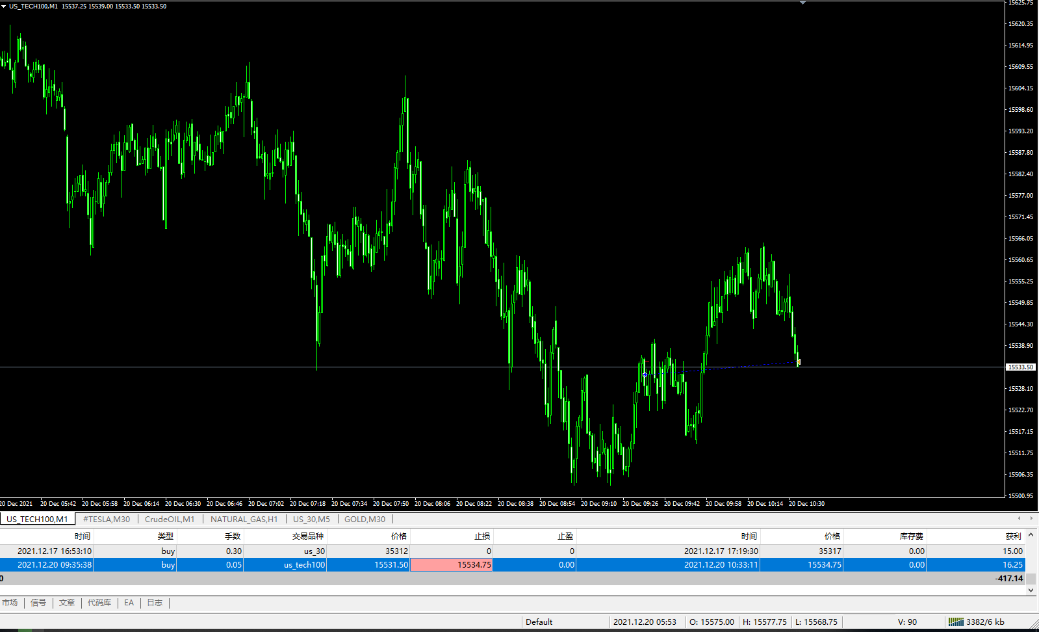Sort by the 交易品种 column header

285,536
